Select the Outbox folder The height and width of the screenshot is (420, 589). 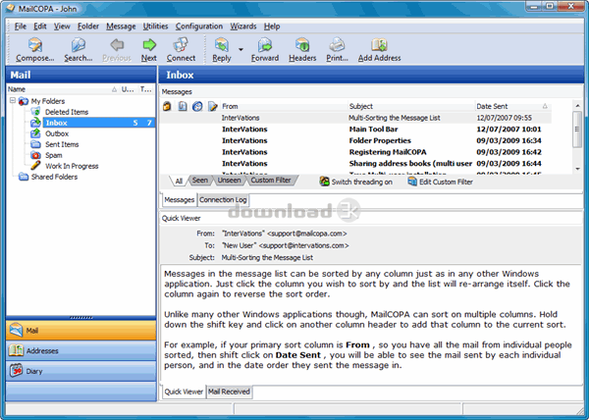(57, 133)
